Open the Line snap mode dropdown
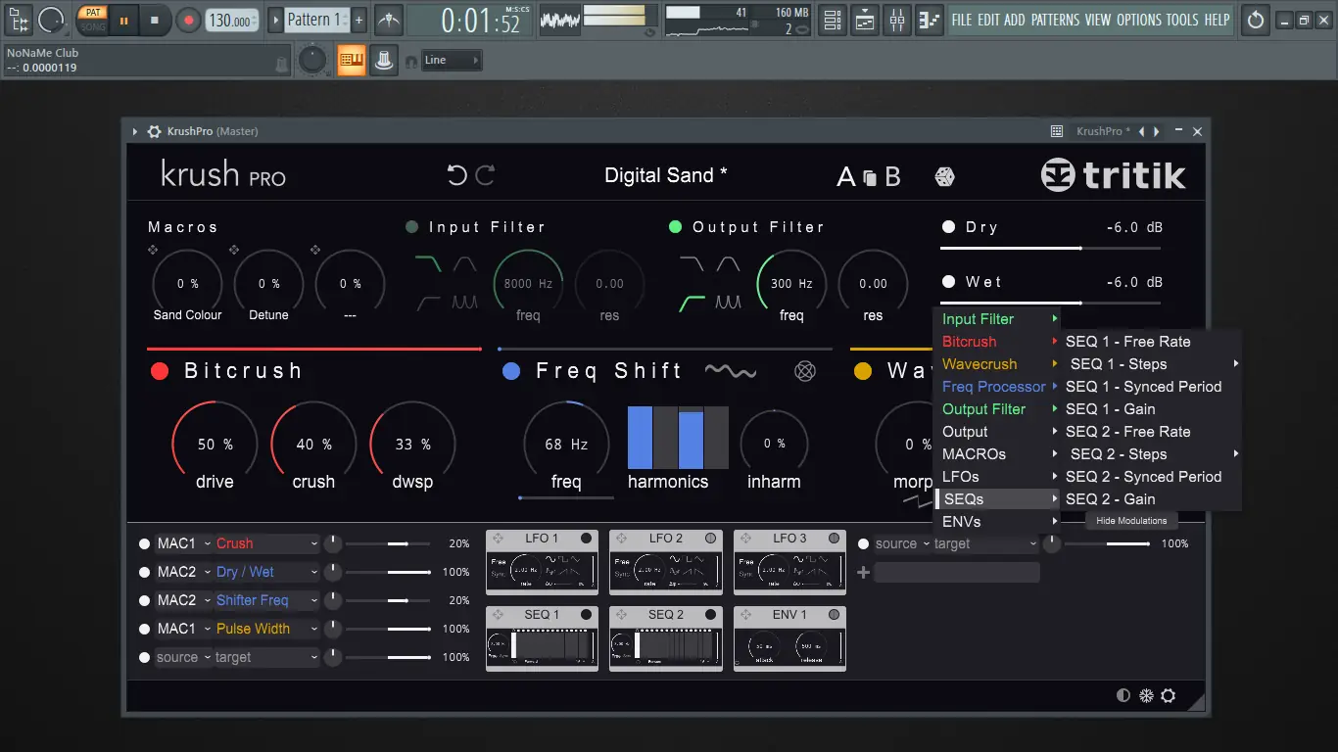This screenshot has width=1338, height=752. tap(452, 61)
